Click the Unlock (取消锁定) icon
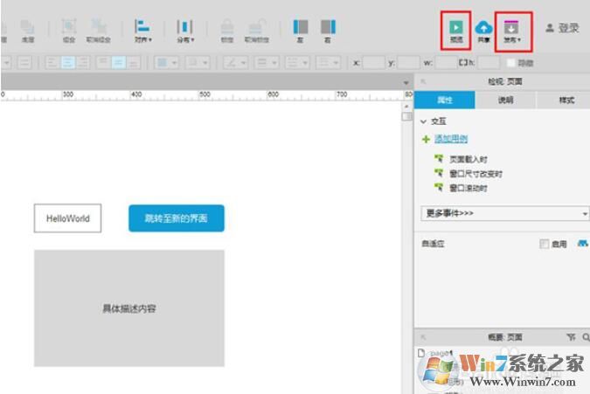Viewport: 590px width, 394px height. (256, 26)
